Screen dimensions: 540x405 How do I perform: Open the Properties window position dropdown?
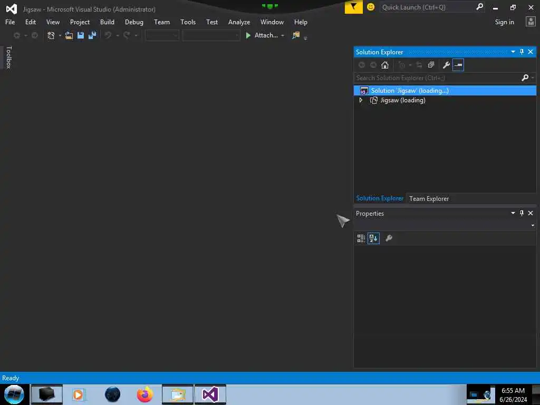(x=513, y=213)
